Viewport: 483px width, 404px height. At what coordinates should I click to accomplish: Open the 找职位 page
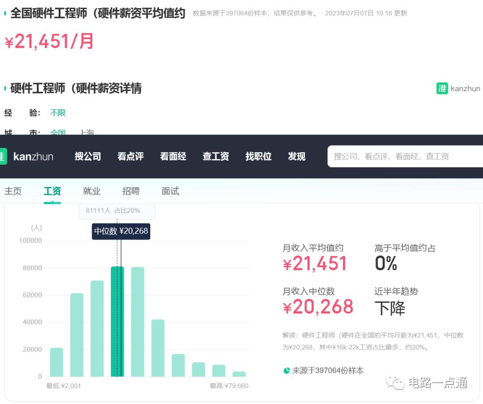(x=258, y=156)
